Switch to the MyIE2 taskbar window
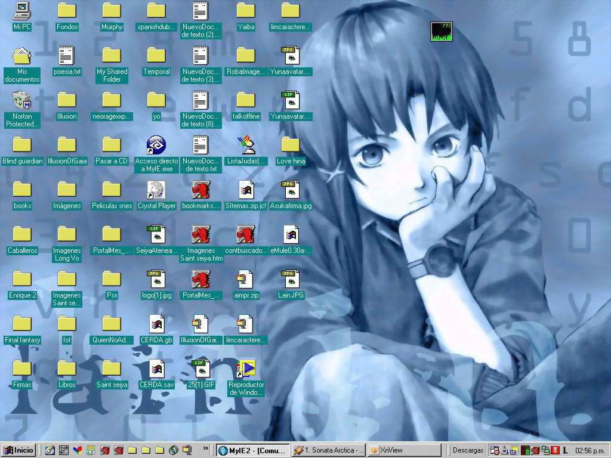Viewport: 611px width, 458px height. pos(252,450)
